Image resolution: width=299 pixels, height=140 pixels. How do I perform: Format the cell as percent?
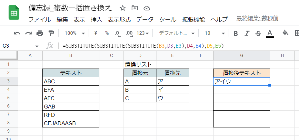tap(107, 33)
